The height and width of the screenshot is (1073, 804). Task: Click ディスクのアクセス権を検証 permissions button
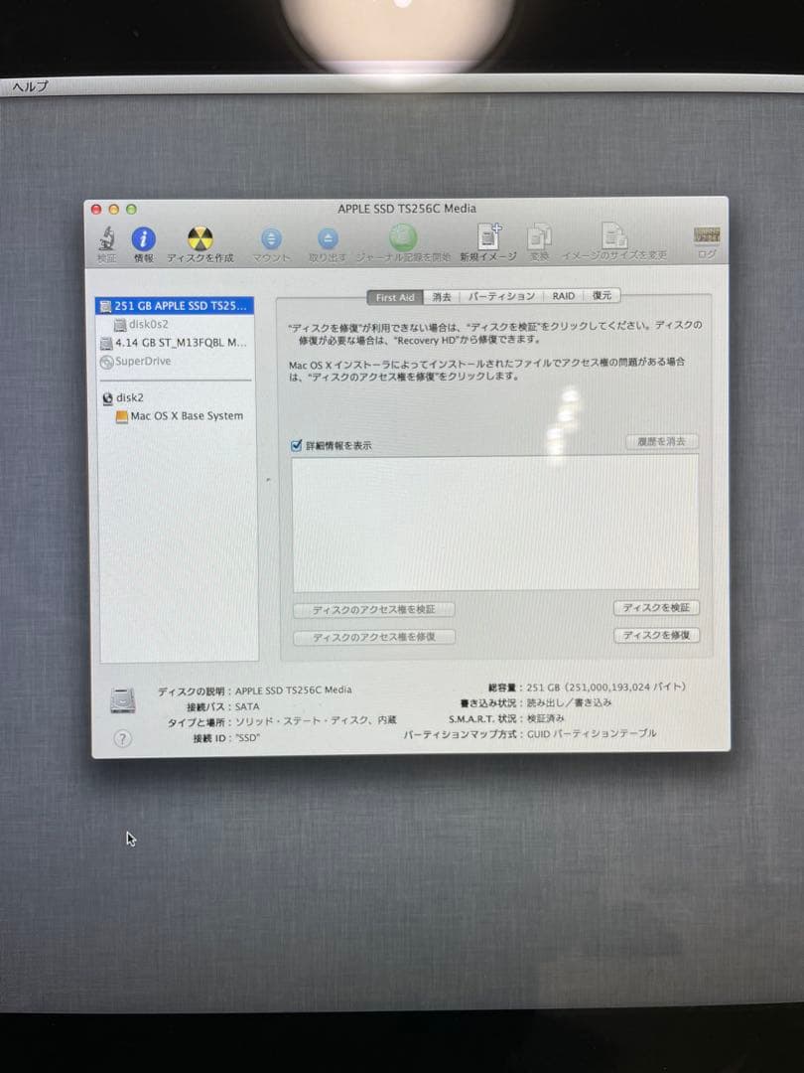(372, 608)
